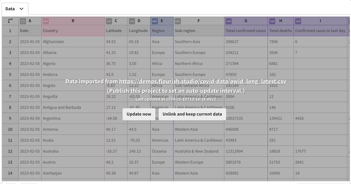The image size is (351, 184).
Task: Click row number 5 header
Action: coord(10,74)
